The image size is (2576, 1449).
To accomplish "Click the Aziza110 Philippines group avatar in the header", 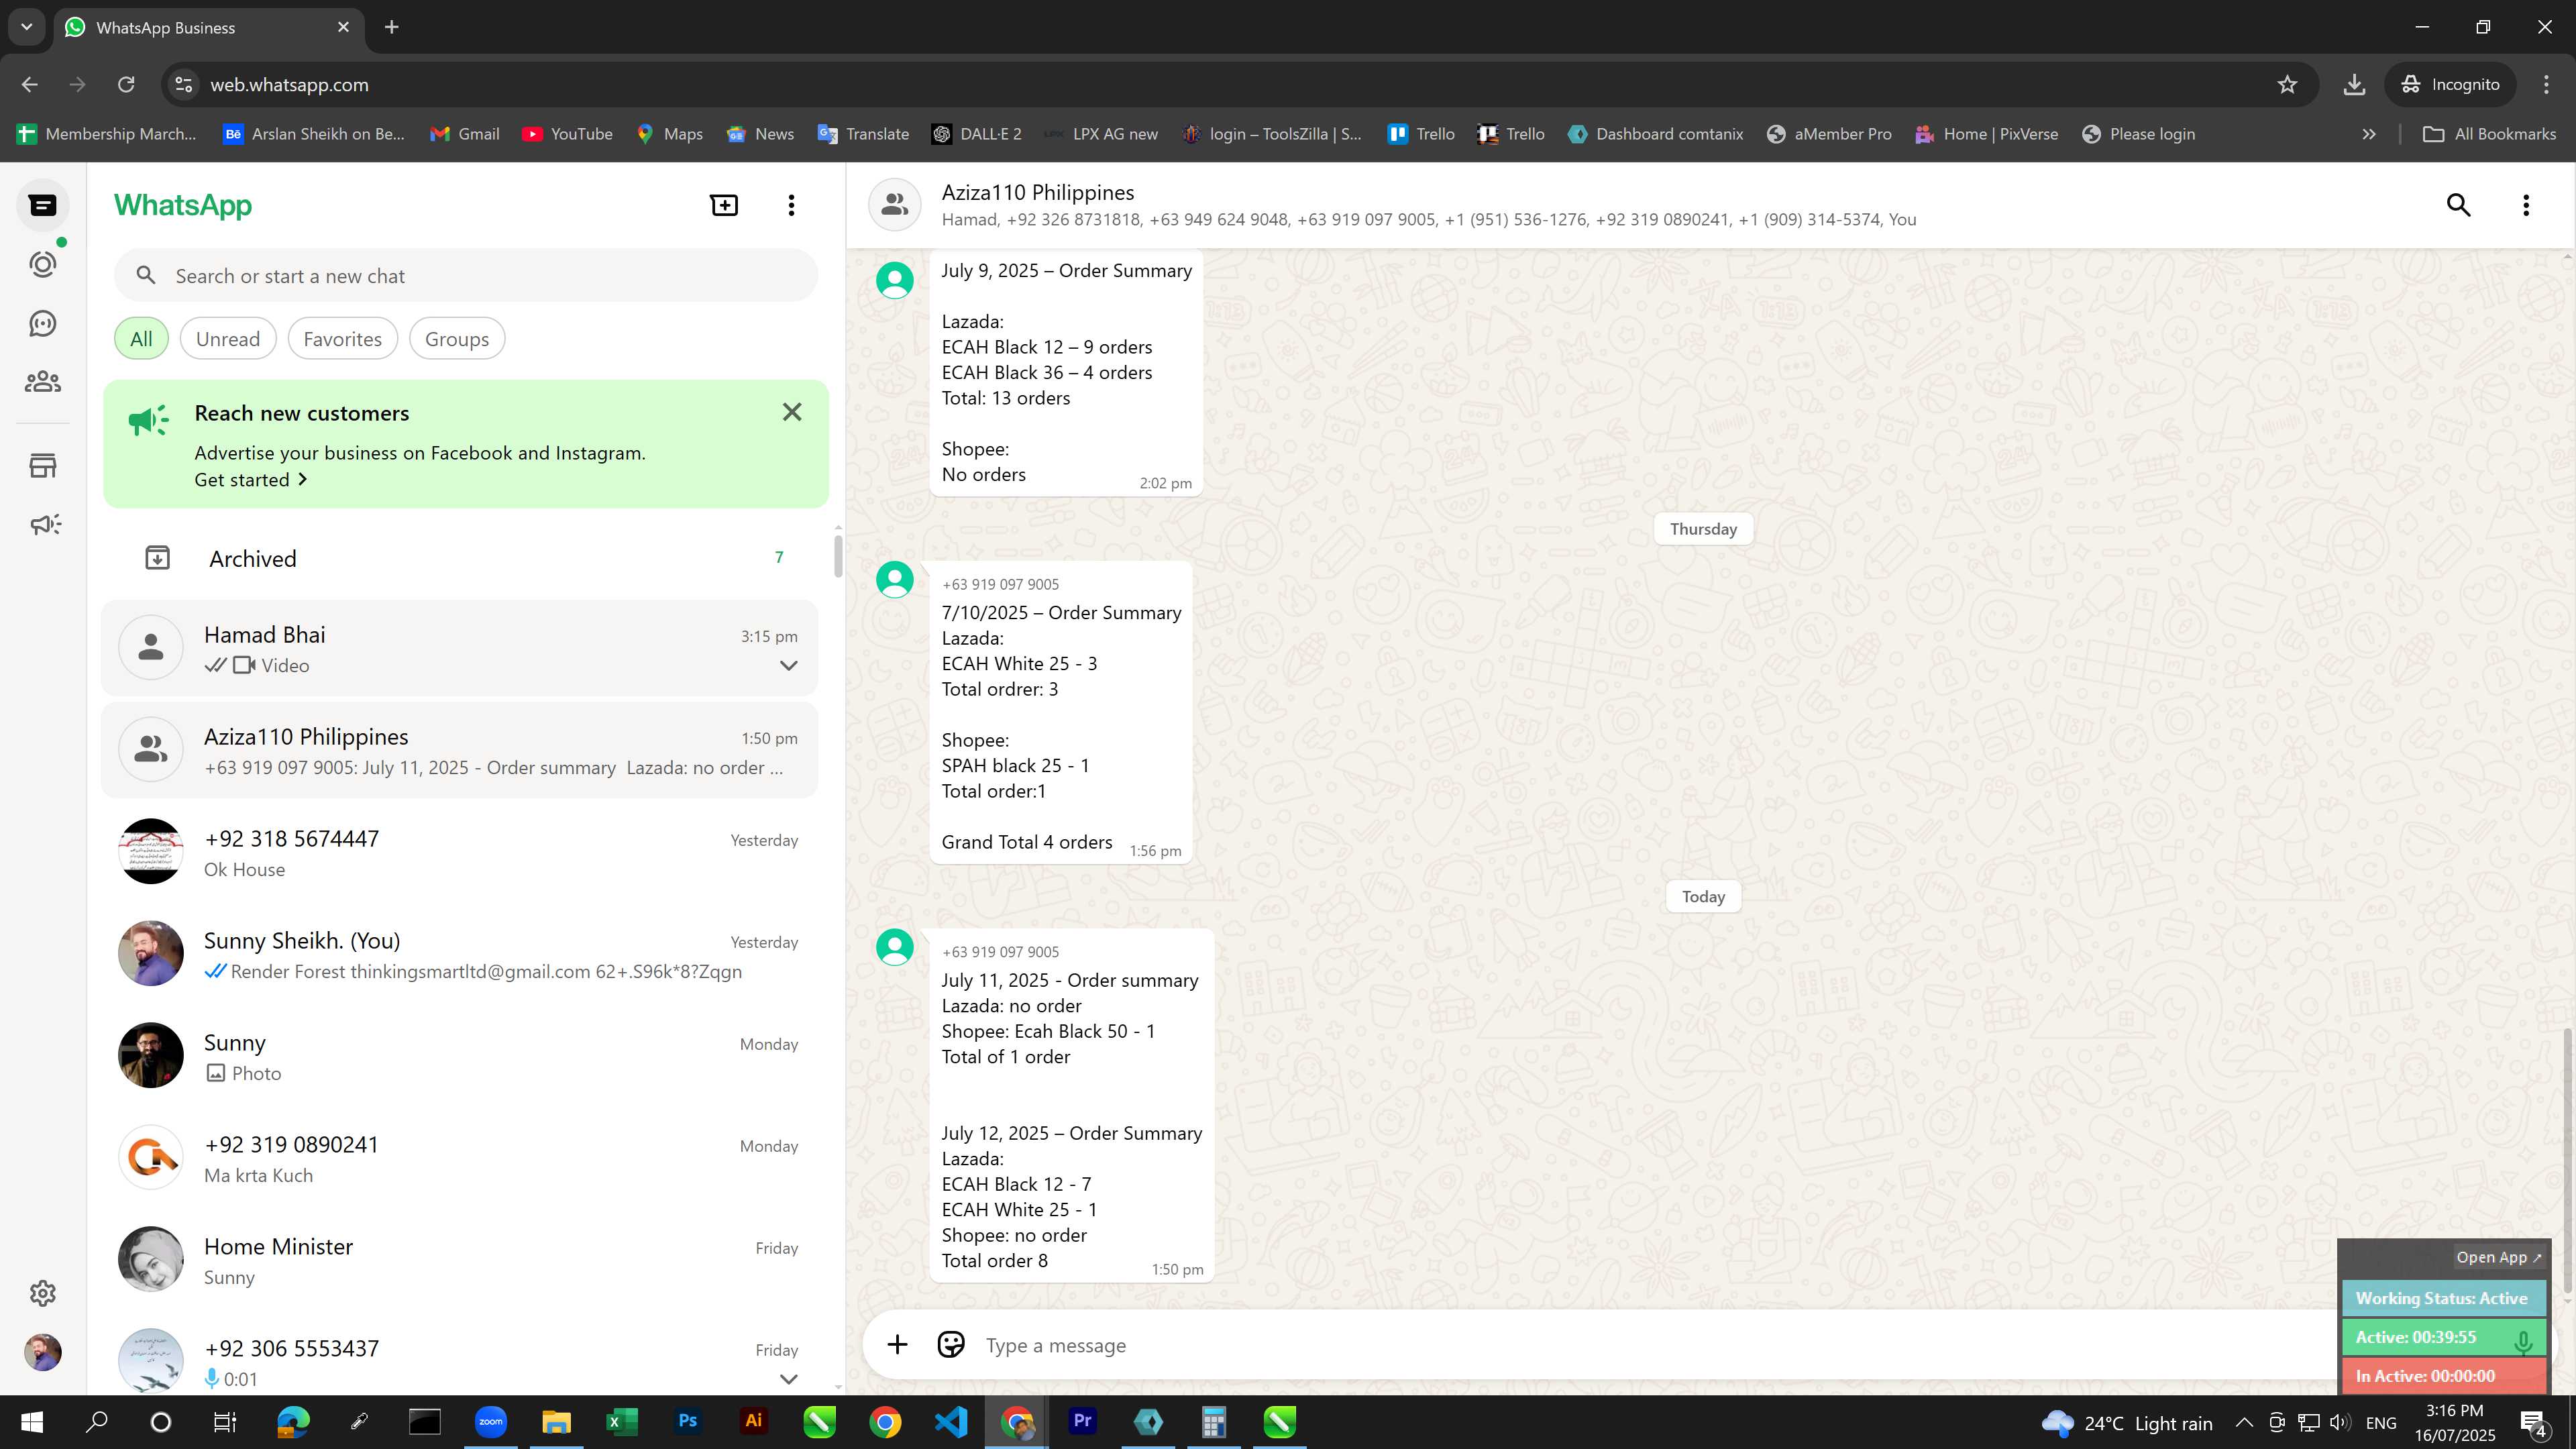I will click(x=894, y=205).
